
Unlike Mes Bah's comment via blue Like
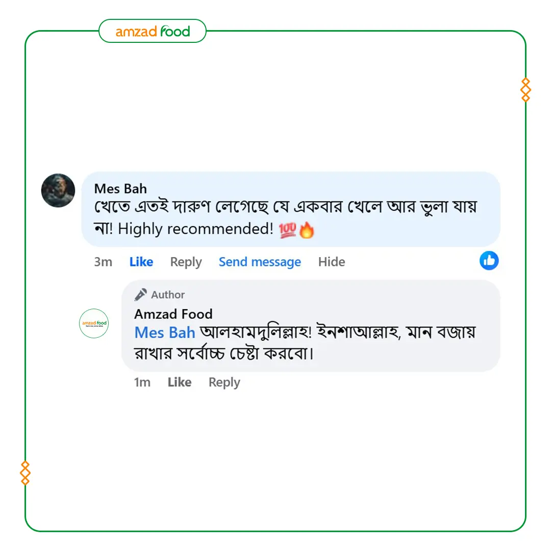click(141, 262)
